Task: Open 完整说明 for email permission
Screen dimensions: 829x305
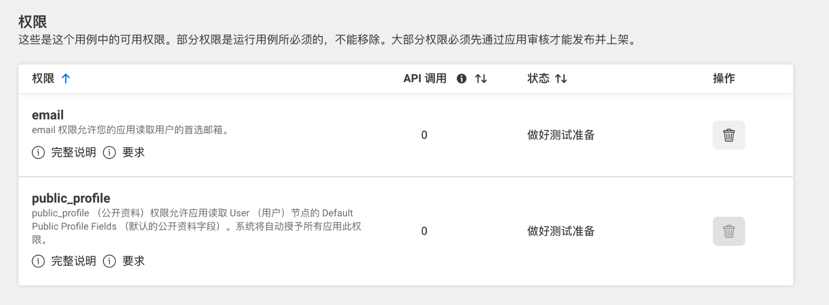Action: tap(73, 153)
